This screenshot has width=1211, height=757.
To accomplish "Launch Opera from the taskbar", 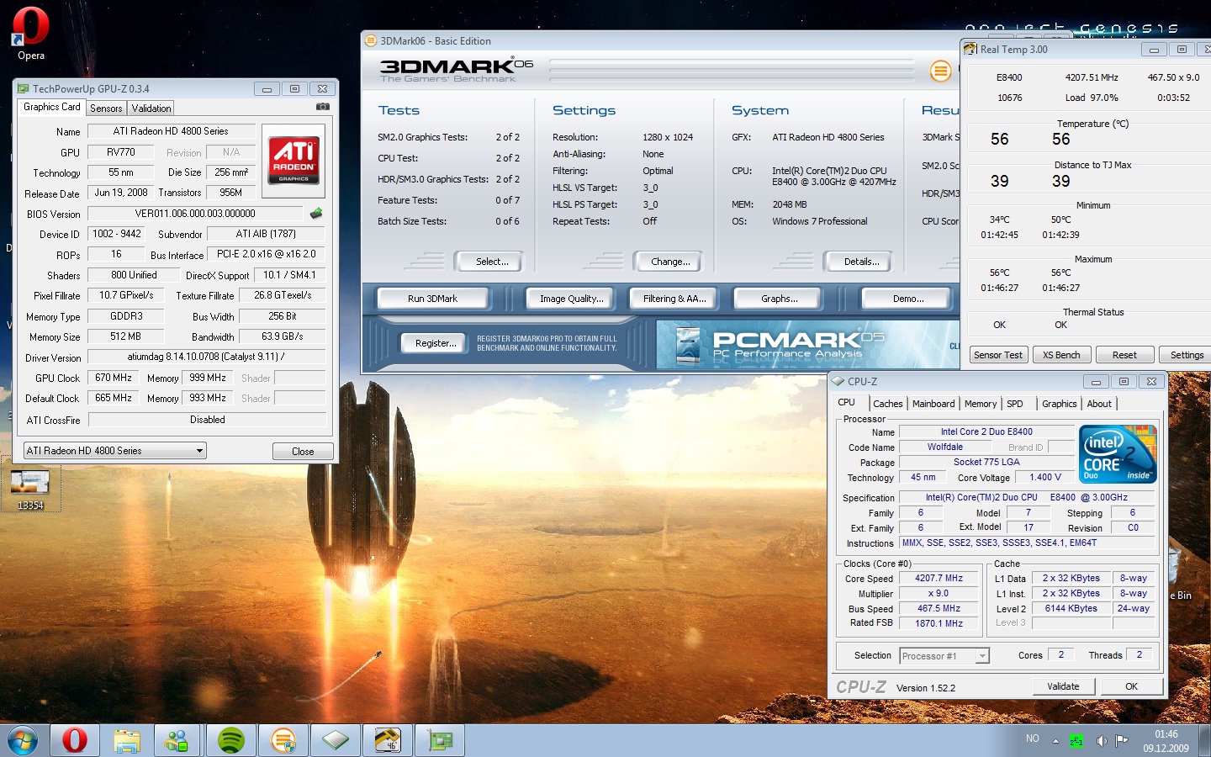I will click(x=75, y=740).
